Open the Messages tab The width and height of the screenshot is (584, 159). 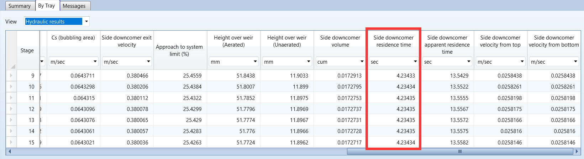click(74, 6)
